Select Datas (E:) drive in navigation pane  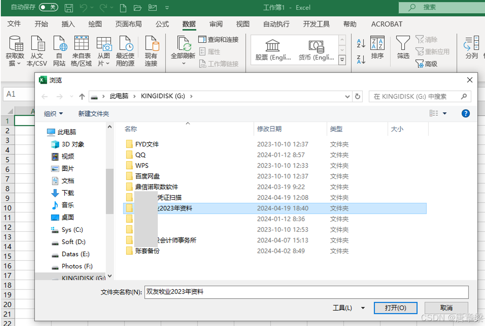70,254
